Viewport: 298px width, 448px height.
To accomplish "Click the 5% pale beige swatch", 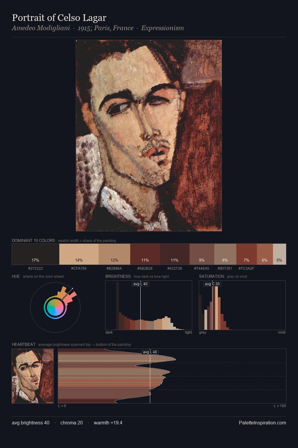I will coord(280,254).
